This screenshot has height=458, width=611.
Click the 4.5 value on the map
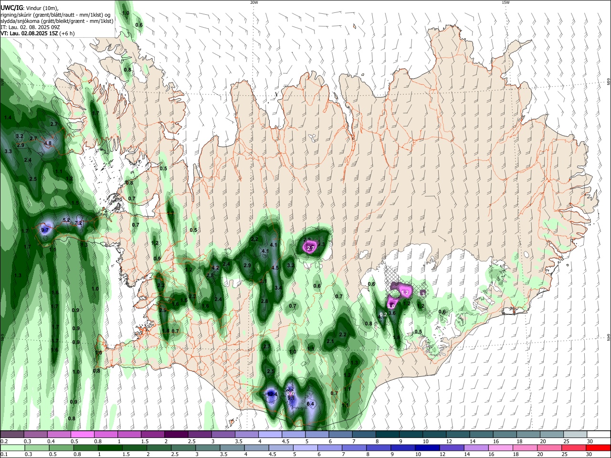(x=275, y=268)
